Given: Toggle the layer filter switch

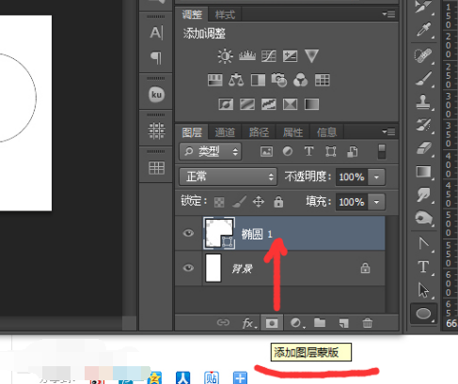Looking at the screenshot, I should tap(382, 151).
